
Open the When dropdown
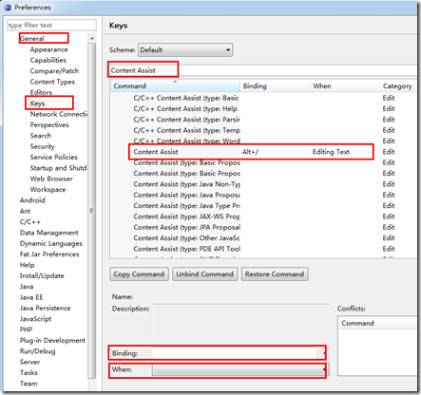(x=240, y=369)
